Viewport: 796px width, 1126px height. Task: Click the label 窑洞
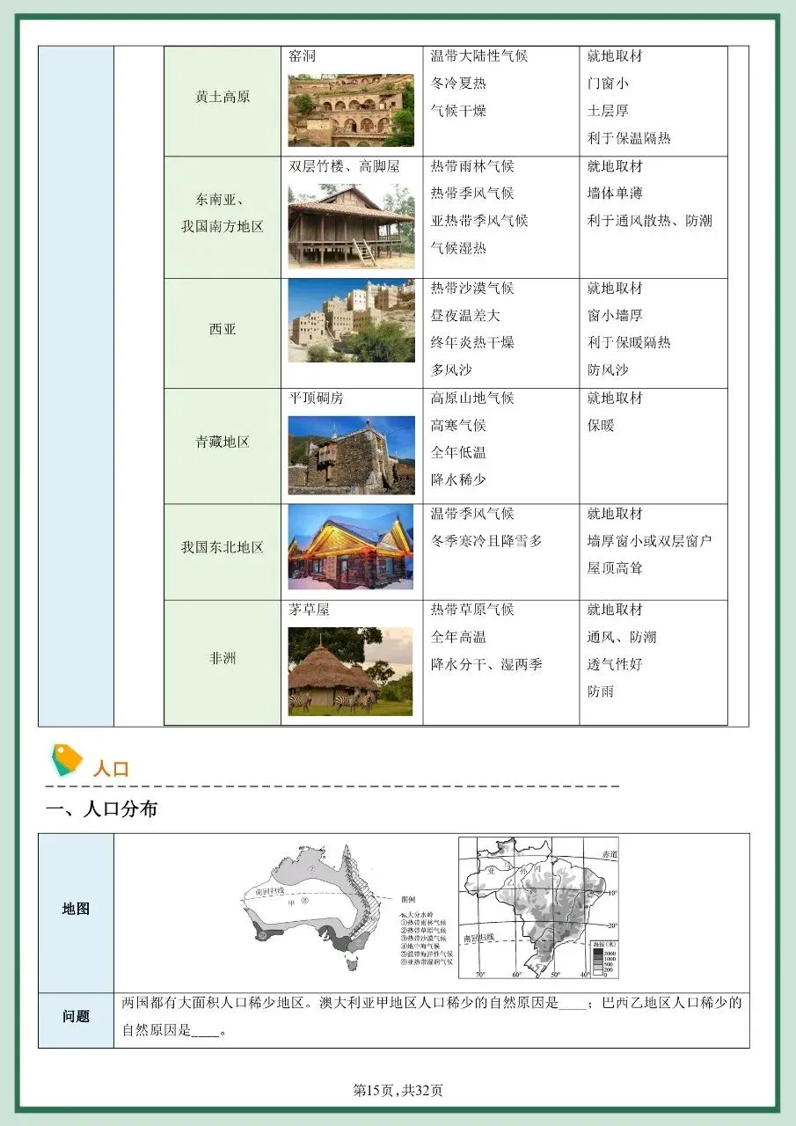(303, 56)
